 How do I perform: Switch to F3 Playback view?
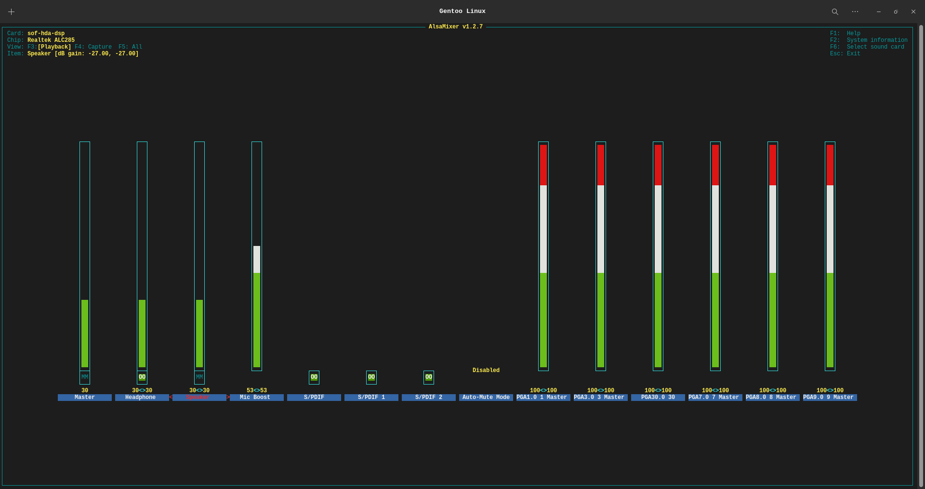coord(49,47)
